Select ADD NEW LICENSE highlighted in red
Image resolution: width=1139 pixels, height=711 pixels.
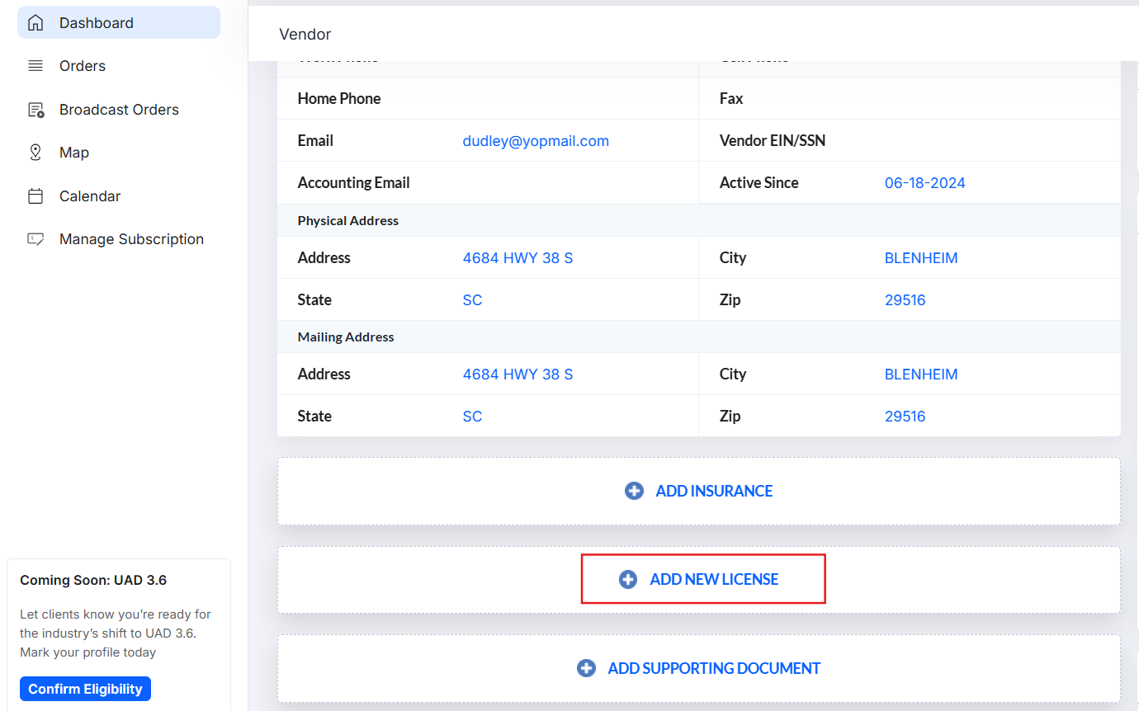(714, 578)
